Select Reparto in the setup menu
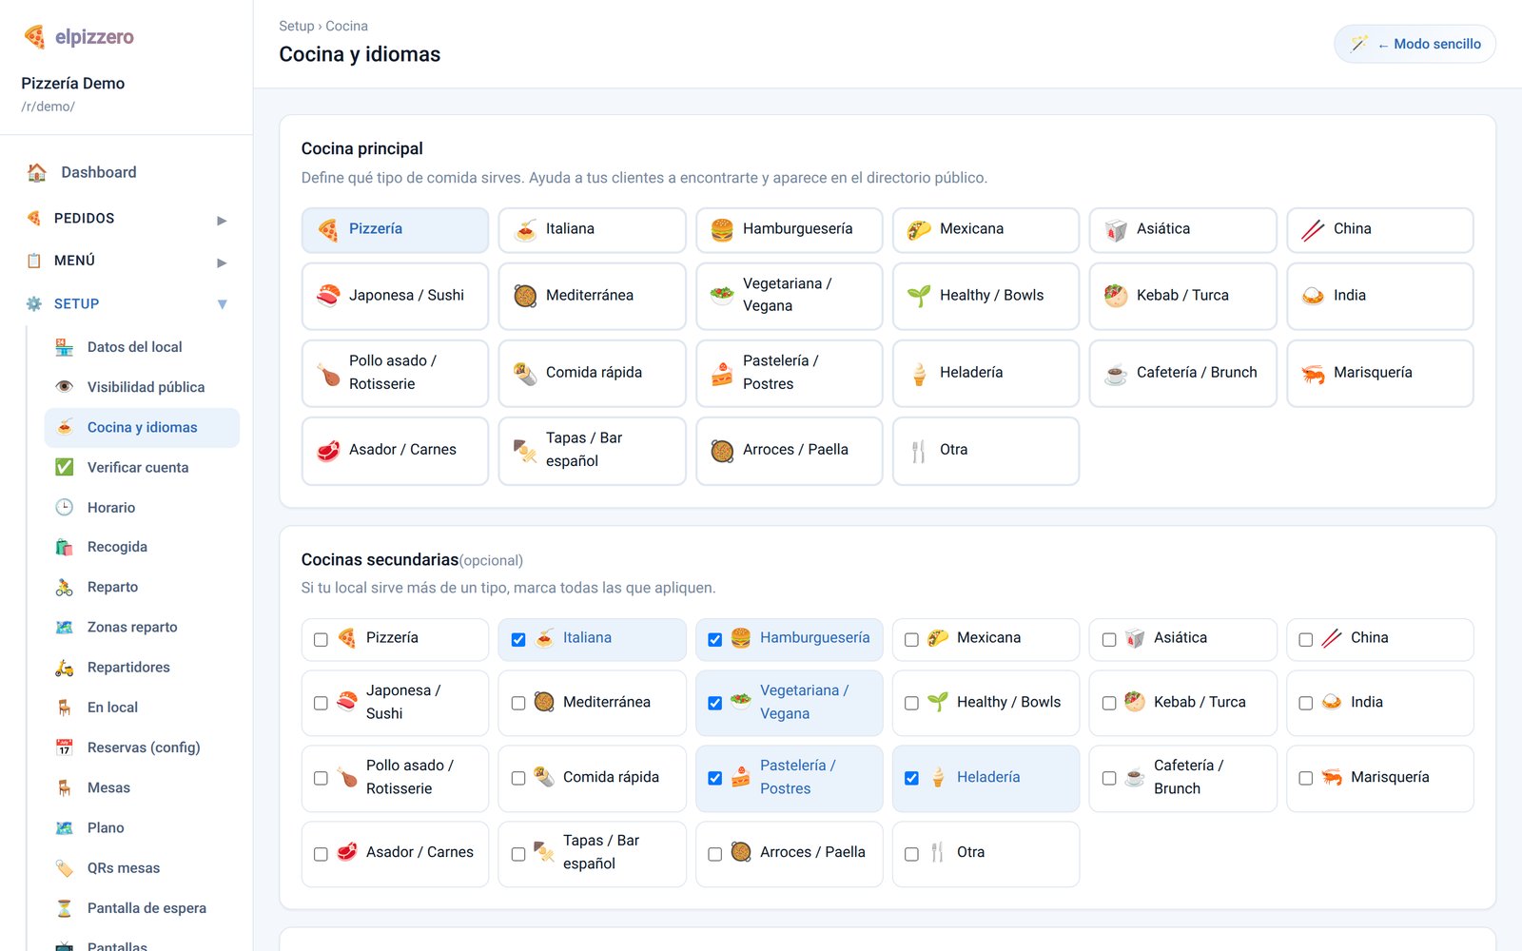This screenshot has height=951, width=1522. click(x=142, y=587)
